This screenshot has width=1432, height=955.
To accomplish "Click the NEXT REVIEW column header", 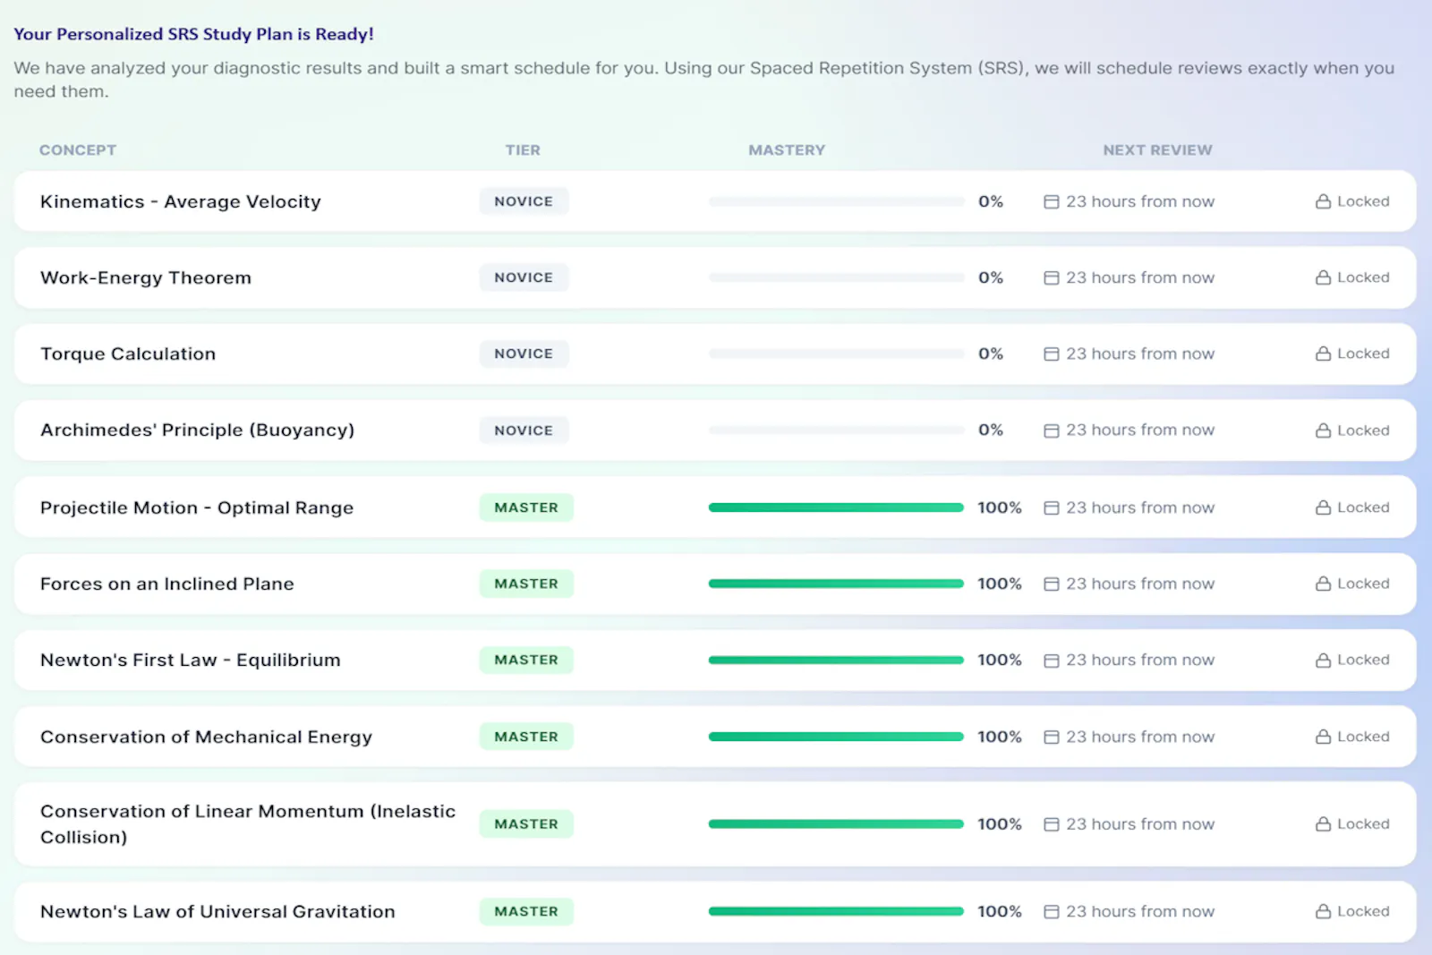I will (1157, 150).
